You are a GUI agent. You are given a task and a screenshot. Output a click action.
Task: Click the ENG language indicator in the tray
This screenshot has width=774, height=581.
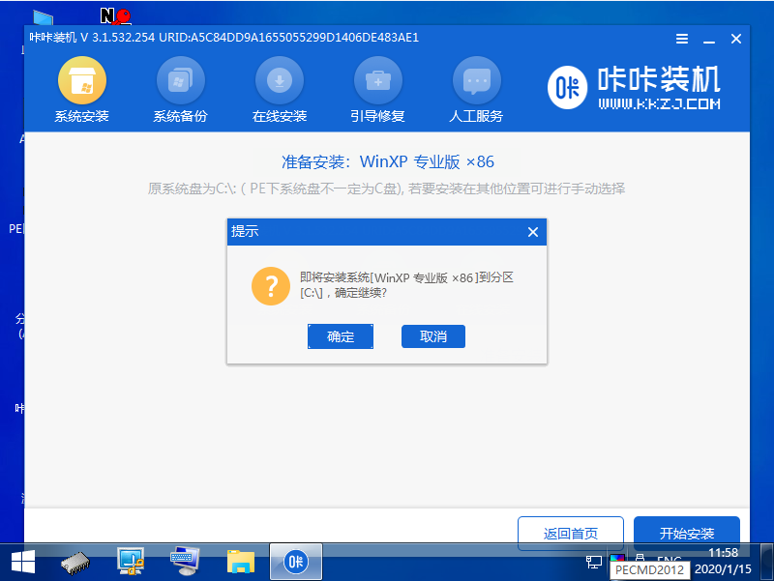(x=668, y=561)
